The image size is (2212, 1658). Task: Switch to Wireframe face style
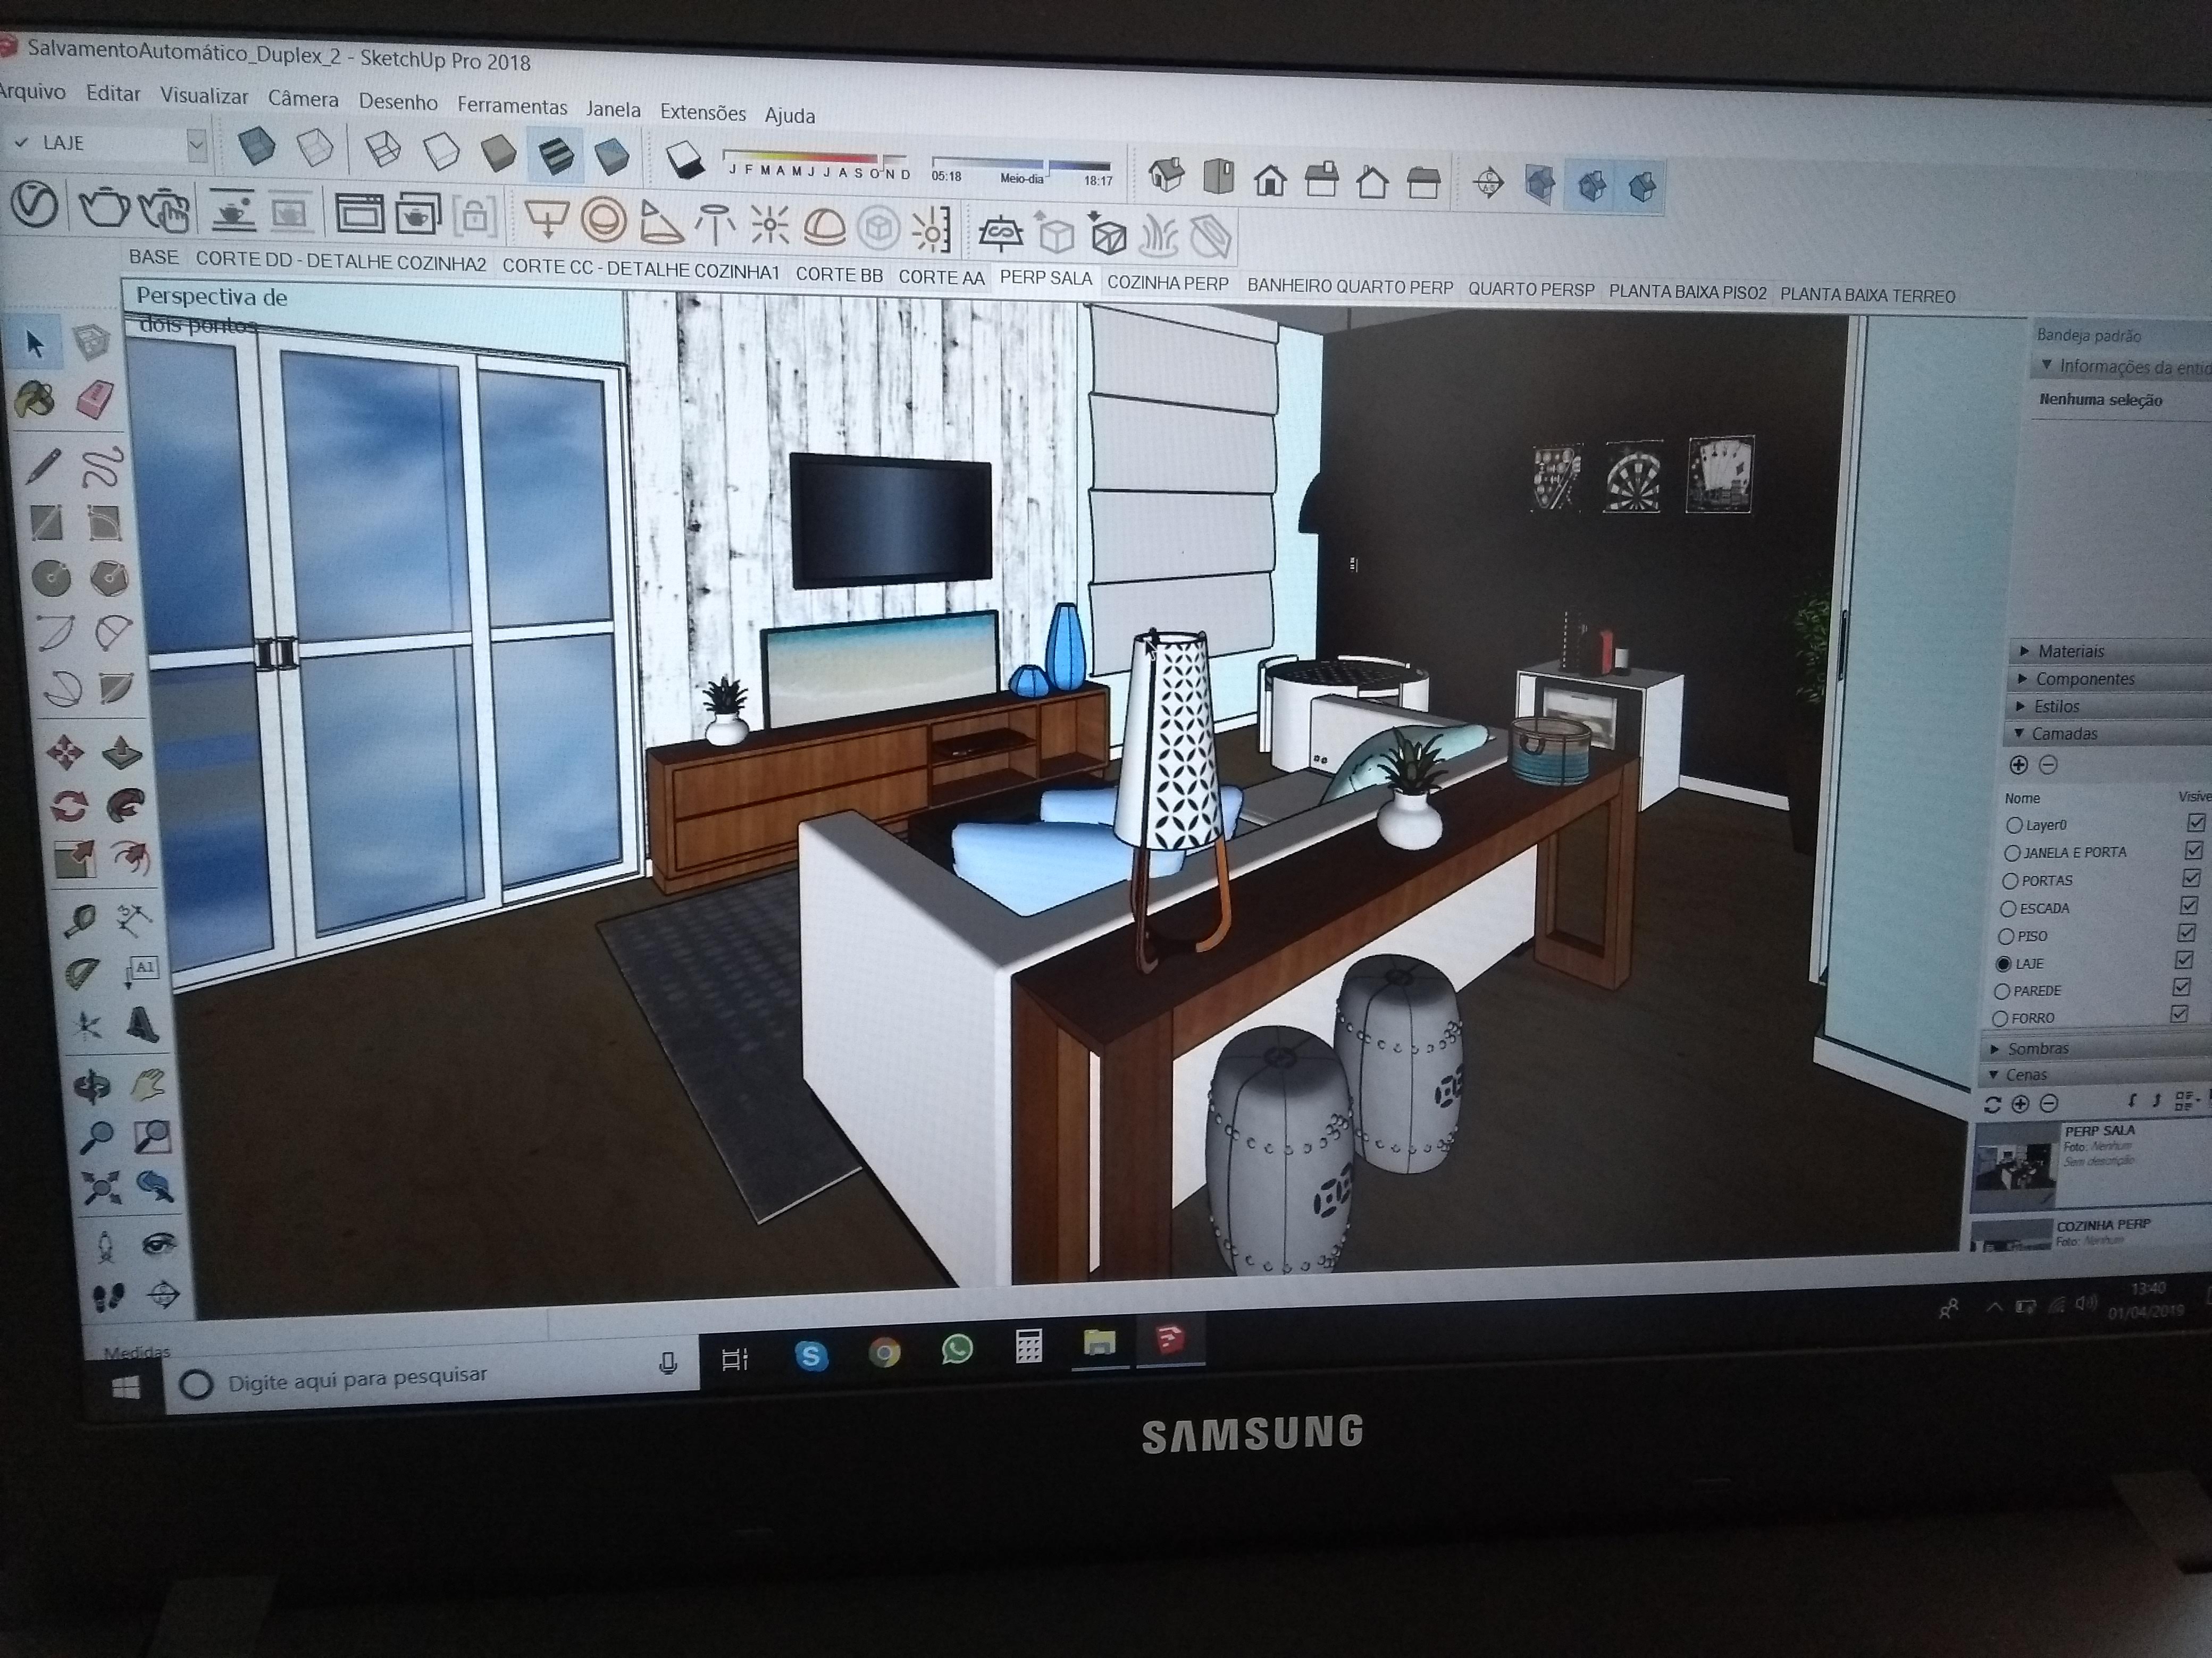click(x=383, y=150)
